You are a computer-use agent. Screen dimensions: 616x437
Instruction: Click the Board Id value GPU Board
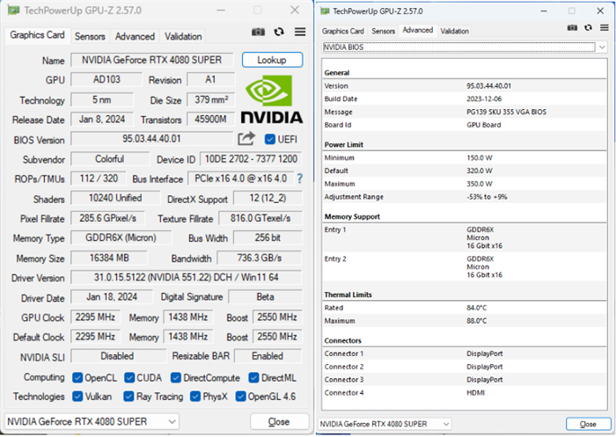[x=484, y=125]
